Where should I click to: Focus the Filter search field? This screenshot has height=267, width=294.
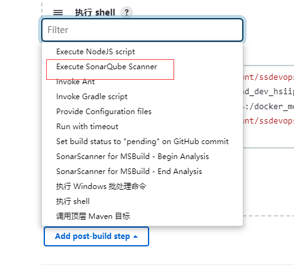click(x=142, y=30)
